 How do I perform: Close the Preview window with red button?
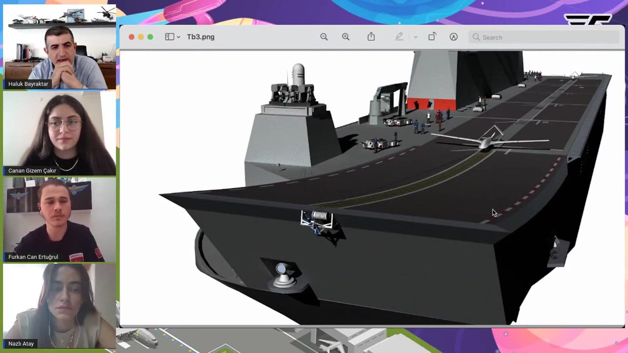pos(131,37)
